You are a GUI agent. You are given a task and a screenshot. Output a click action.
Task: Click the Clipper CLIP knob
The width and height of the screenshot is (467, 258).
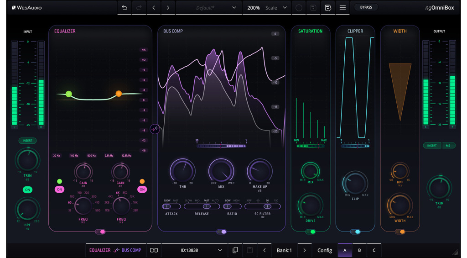[355, 184]
